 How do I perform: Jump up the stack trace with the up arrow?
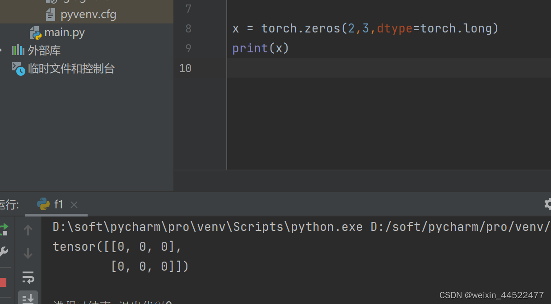click(x=28, y=230)
